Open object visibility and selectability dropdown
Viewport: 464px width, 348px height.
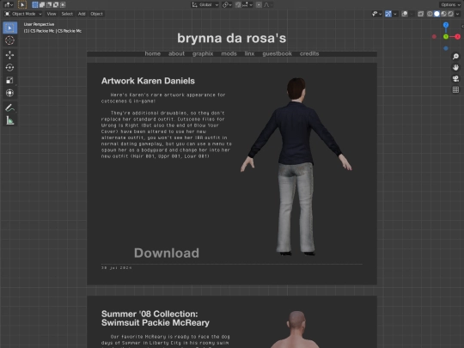point(376,14)
